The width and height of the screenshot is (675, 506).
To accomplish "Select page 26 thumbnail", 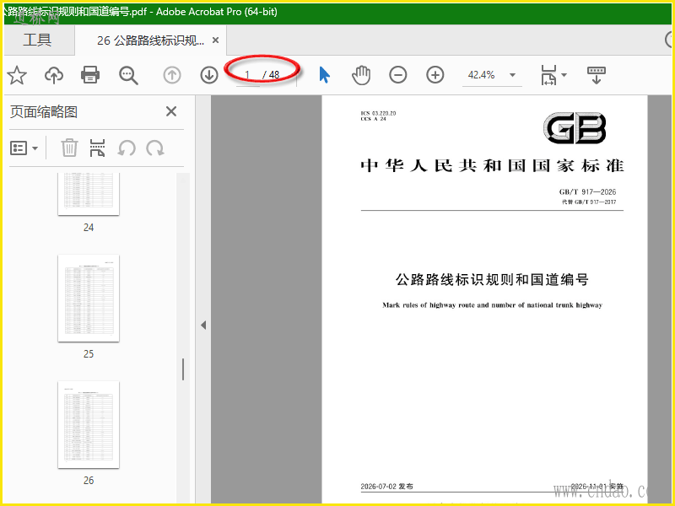I will (x=89, y=425).
